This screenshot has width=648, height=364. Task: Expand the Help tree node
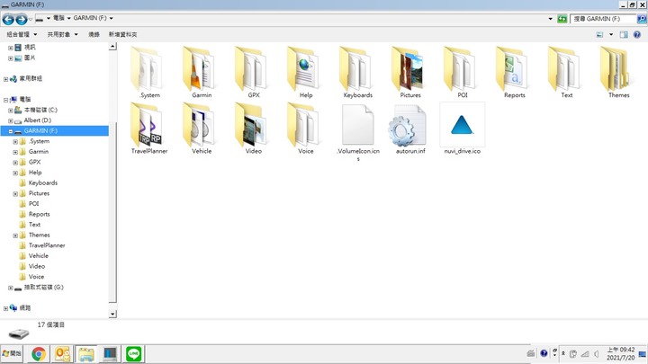[15, 173]
